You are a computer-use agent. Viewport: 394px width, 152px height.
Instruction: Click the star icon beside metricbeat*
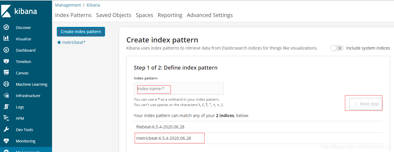(59, 42)
